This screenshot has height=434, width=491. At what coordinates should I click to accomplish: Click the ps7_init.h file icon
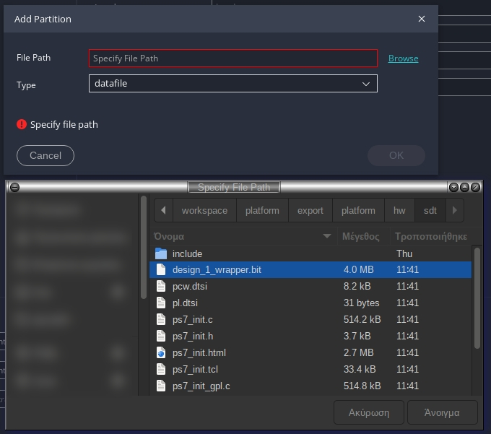pos(161,336)
